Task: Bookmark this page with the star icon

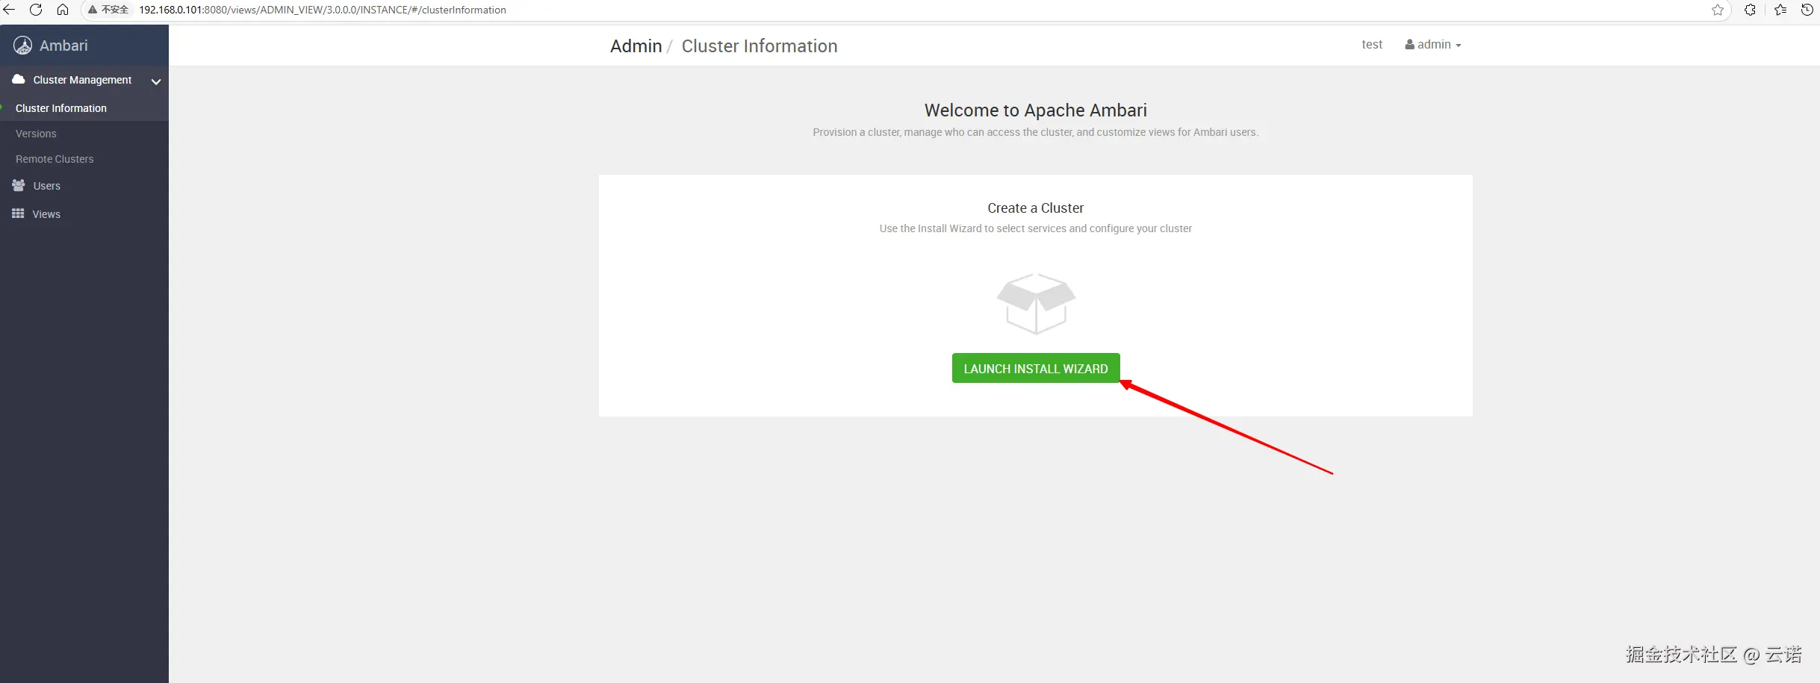Action: coord(1718,10)
